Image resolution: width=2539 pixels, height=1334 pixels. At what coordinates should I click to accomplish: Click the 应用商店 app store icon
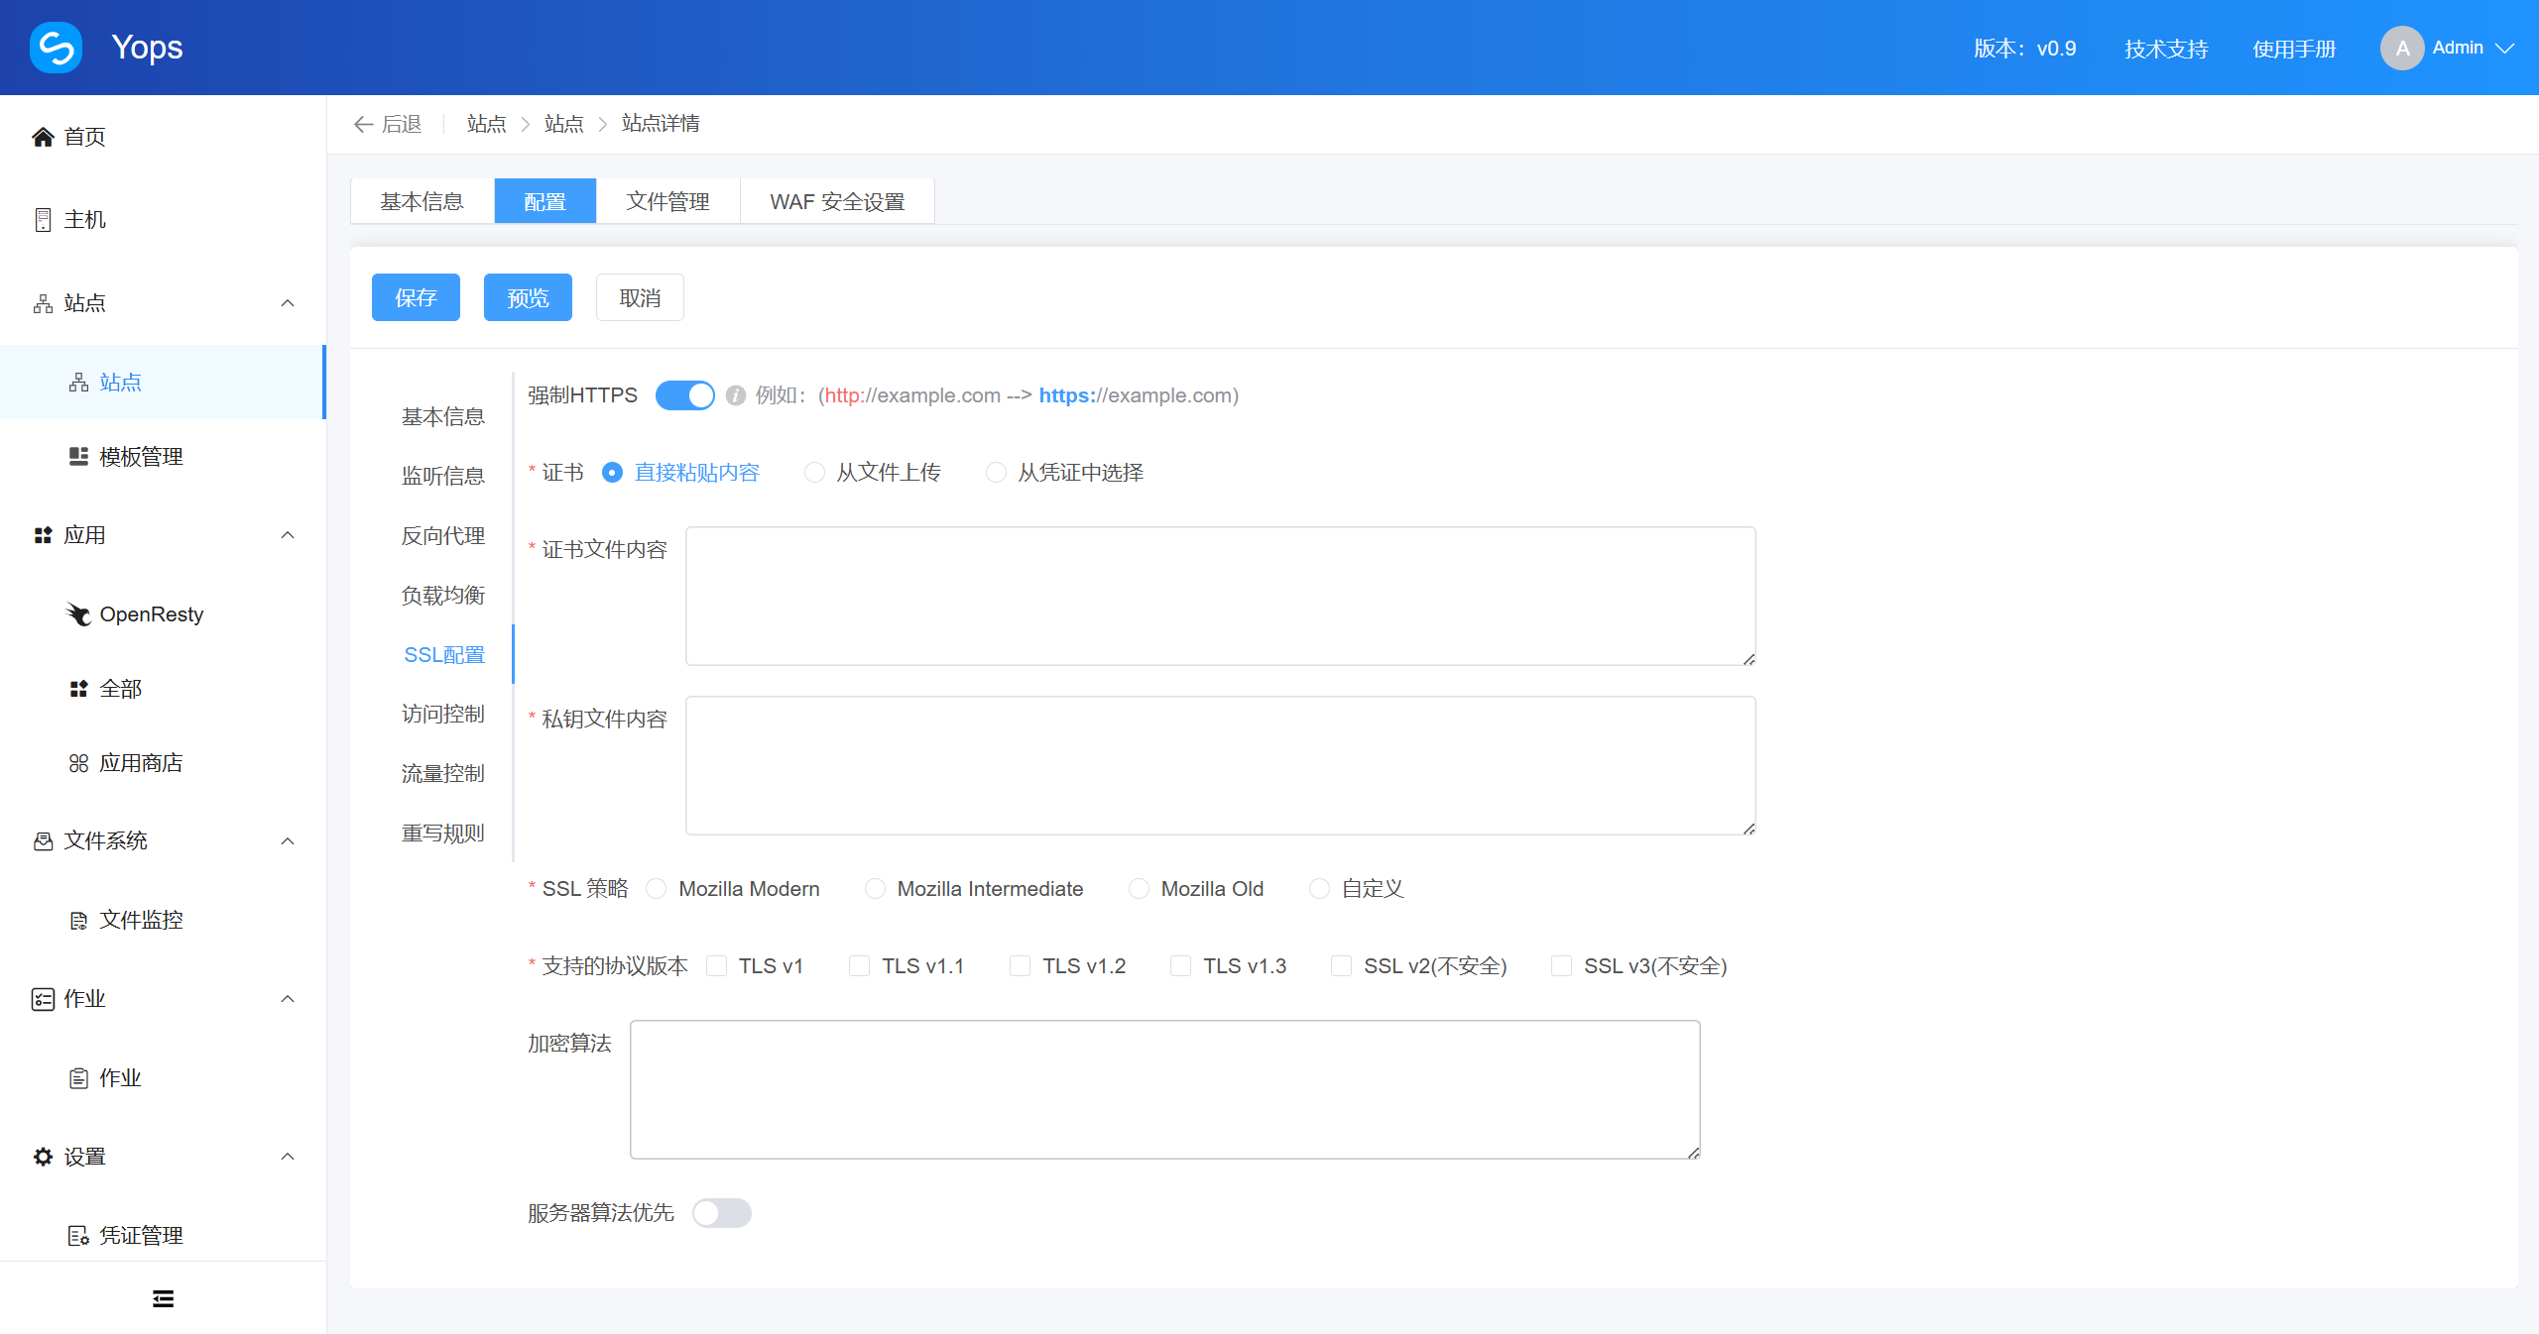tap(79, 762)
